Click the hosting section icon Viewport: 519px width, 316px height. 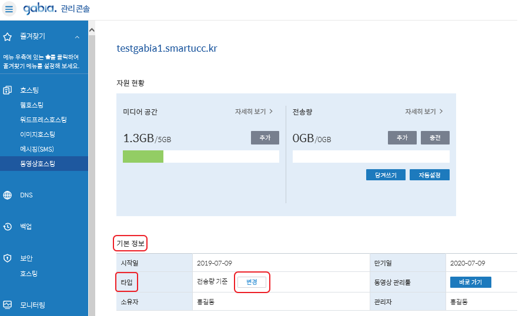point(7,90)
